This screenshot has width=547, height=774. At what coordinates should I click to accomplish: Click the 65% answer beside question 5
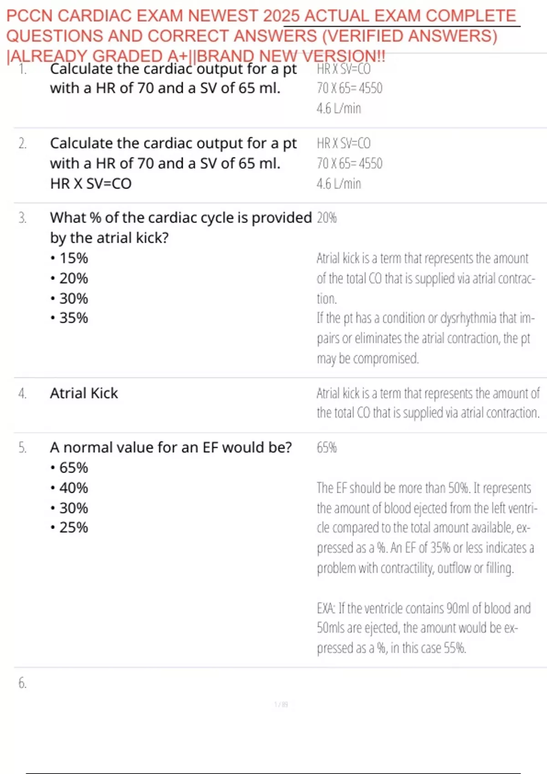[326, 448]
